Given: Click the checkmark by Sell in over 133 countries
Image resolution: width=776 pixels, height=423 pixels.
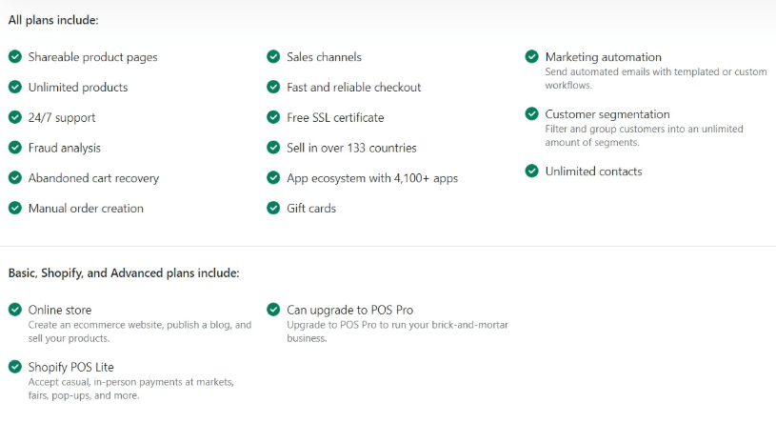Looking at the screenshot, I should coord(273,147).
